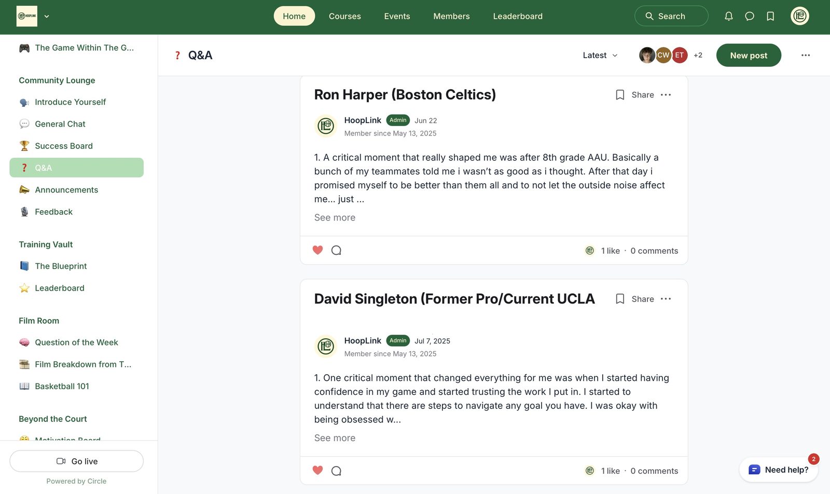Click the HoopLink community logo
Screen dimensions: 830x494
point(27,16)
